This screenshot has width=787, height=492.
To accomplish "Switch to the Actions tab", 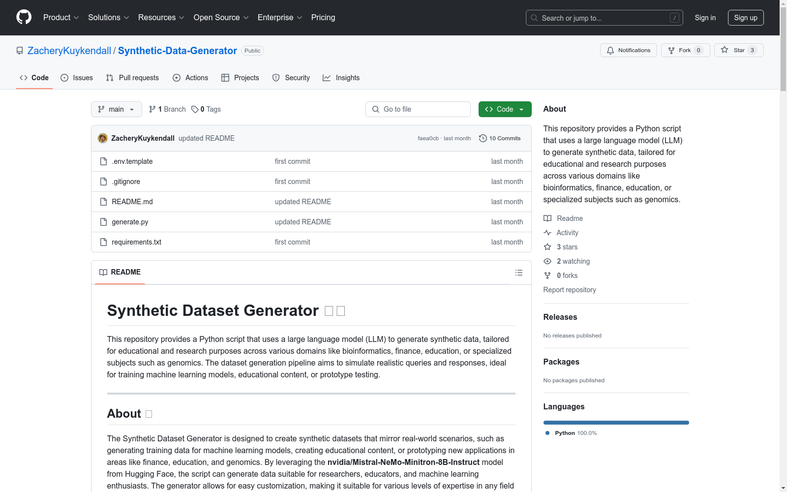I will (x=190, y=78).
